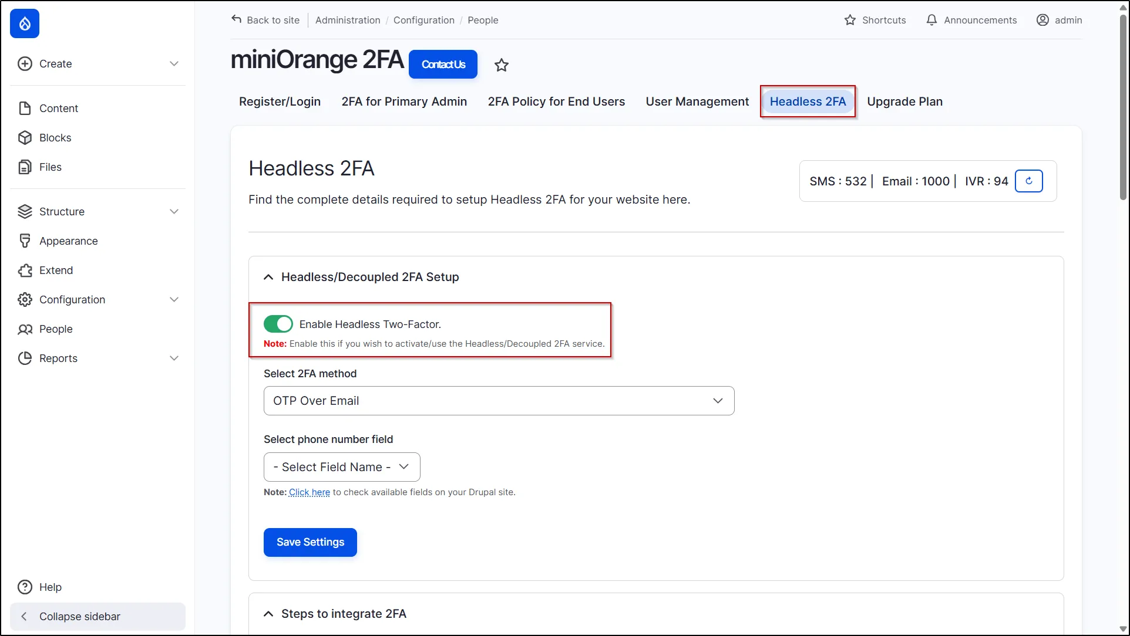Viewport: 1130px width, 636px height.
Task: Open the Register/Login tab
Action: tap(280, 102)
